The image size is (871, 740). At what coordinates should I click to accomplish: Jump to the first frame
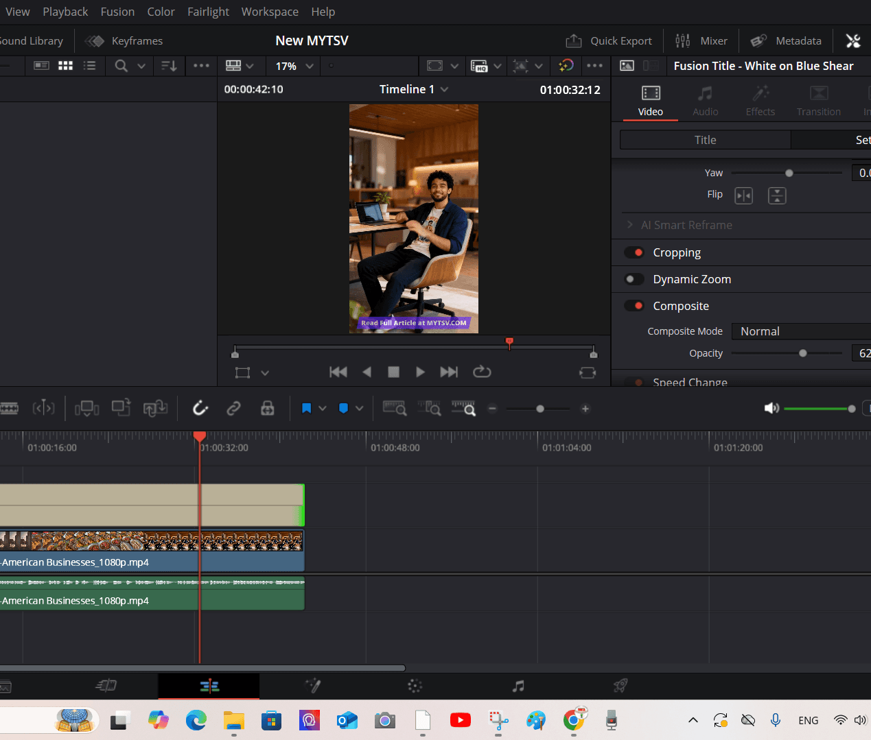pyautogui.click(x=338, y=372)
